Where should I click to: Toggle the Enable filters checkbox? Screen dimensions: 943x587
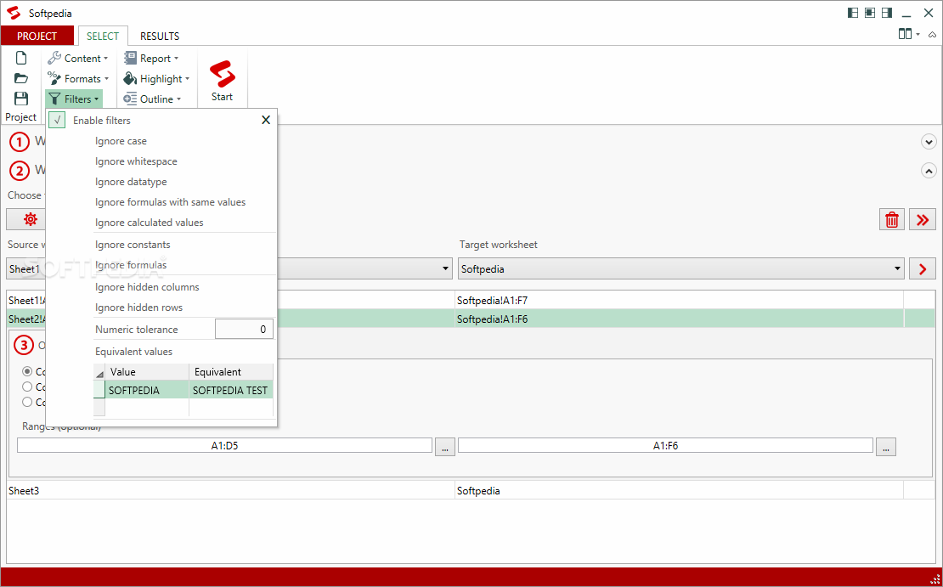pyautogui.click(x=57, y=121)
